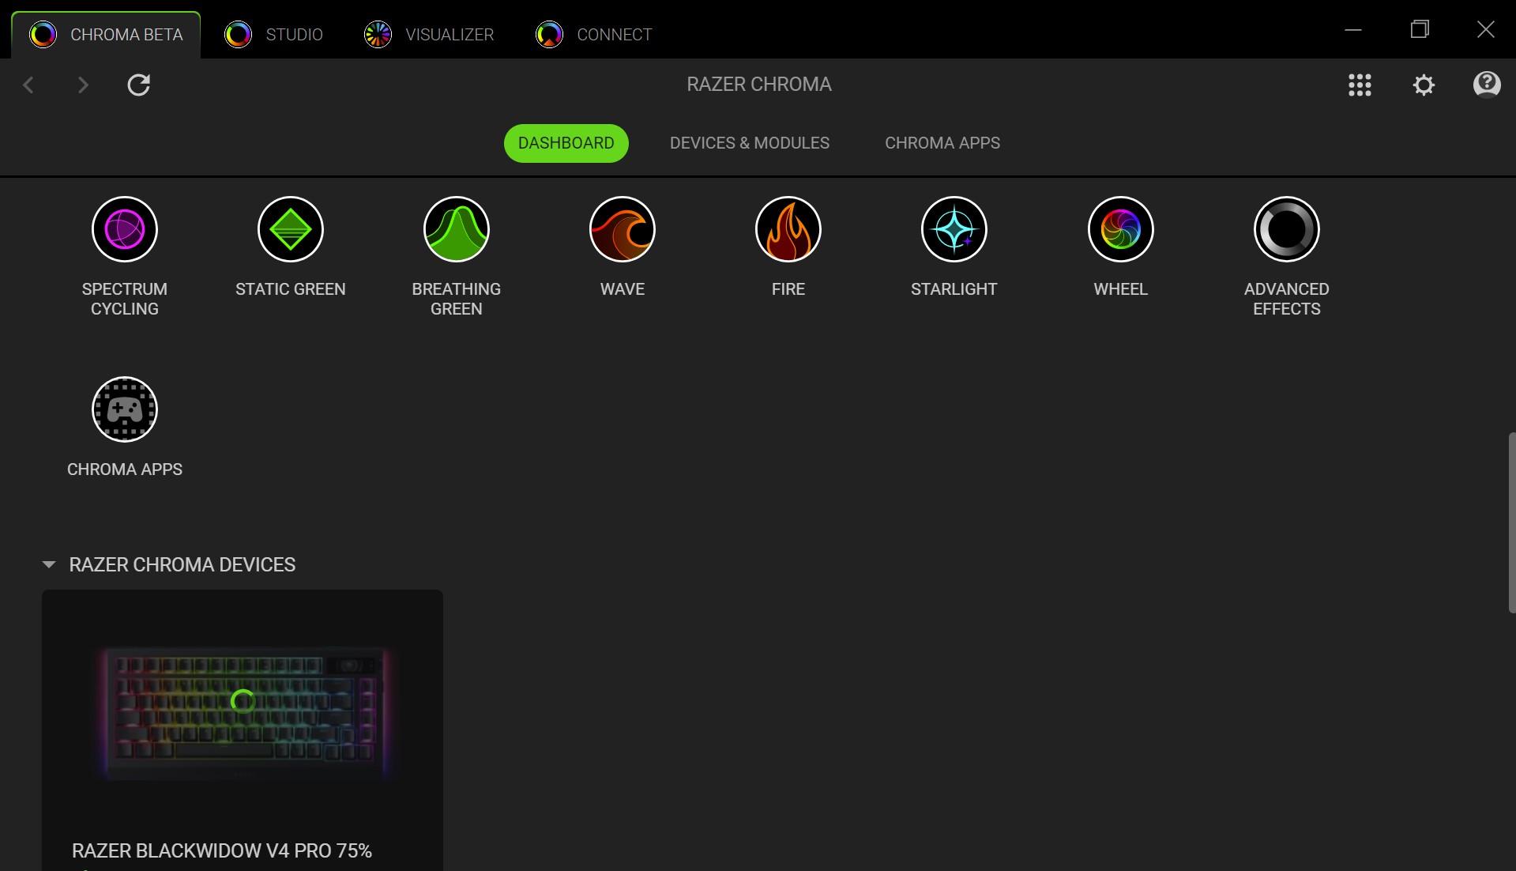This screenshot has height=871, width=1516.
Task: Restore down the Chroma window
Action: coord(1420,30)
